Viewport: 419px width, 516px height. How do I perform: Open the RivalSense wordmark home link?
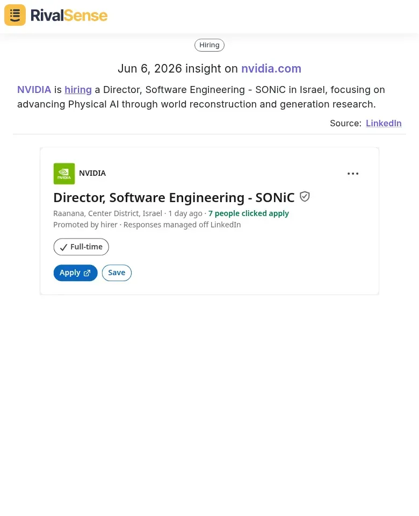[69, 16]
